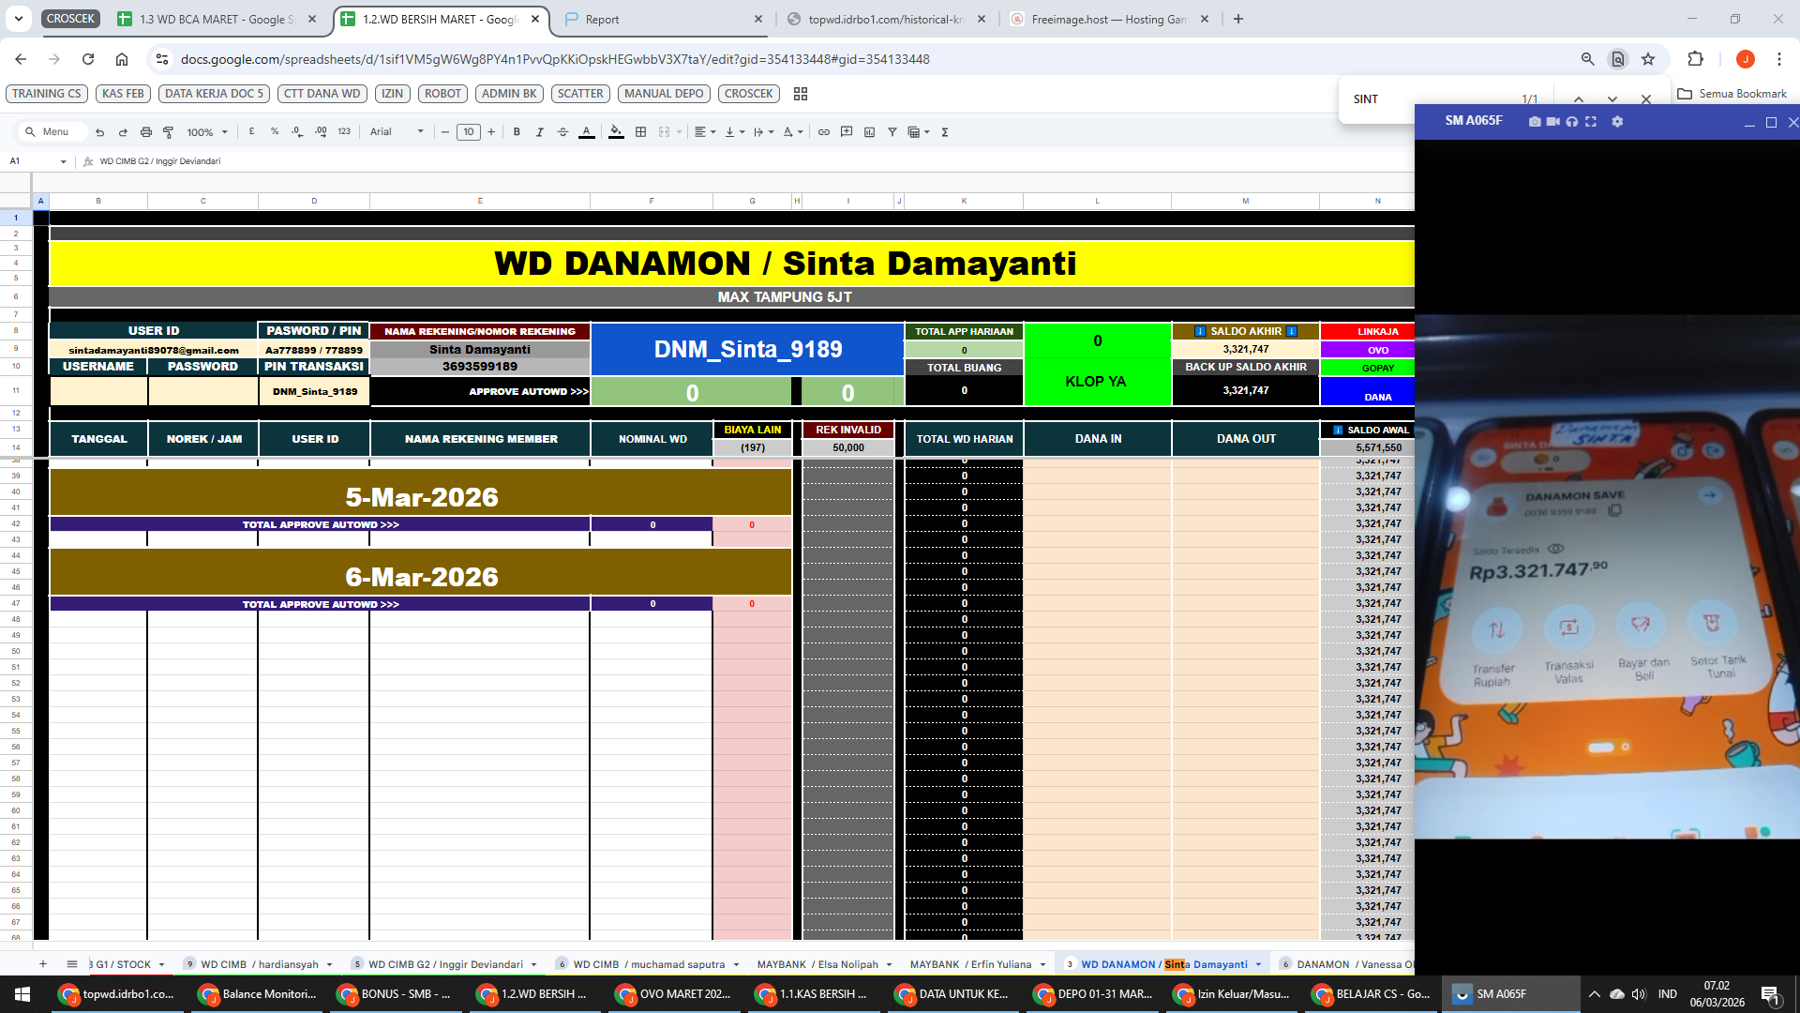Switch to MAYBANK / Elsa Nolipah sheet tab

pos(817,964)
